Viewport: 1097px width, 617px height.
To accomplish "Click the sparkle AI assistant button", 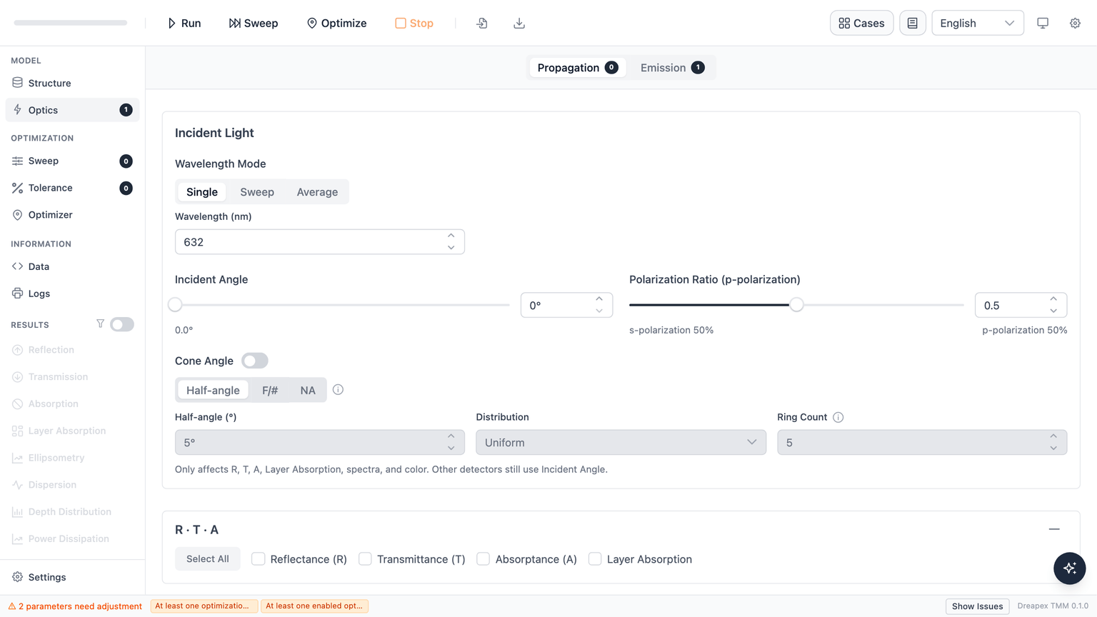I will coord(1069,568).
